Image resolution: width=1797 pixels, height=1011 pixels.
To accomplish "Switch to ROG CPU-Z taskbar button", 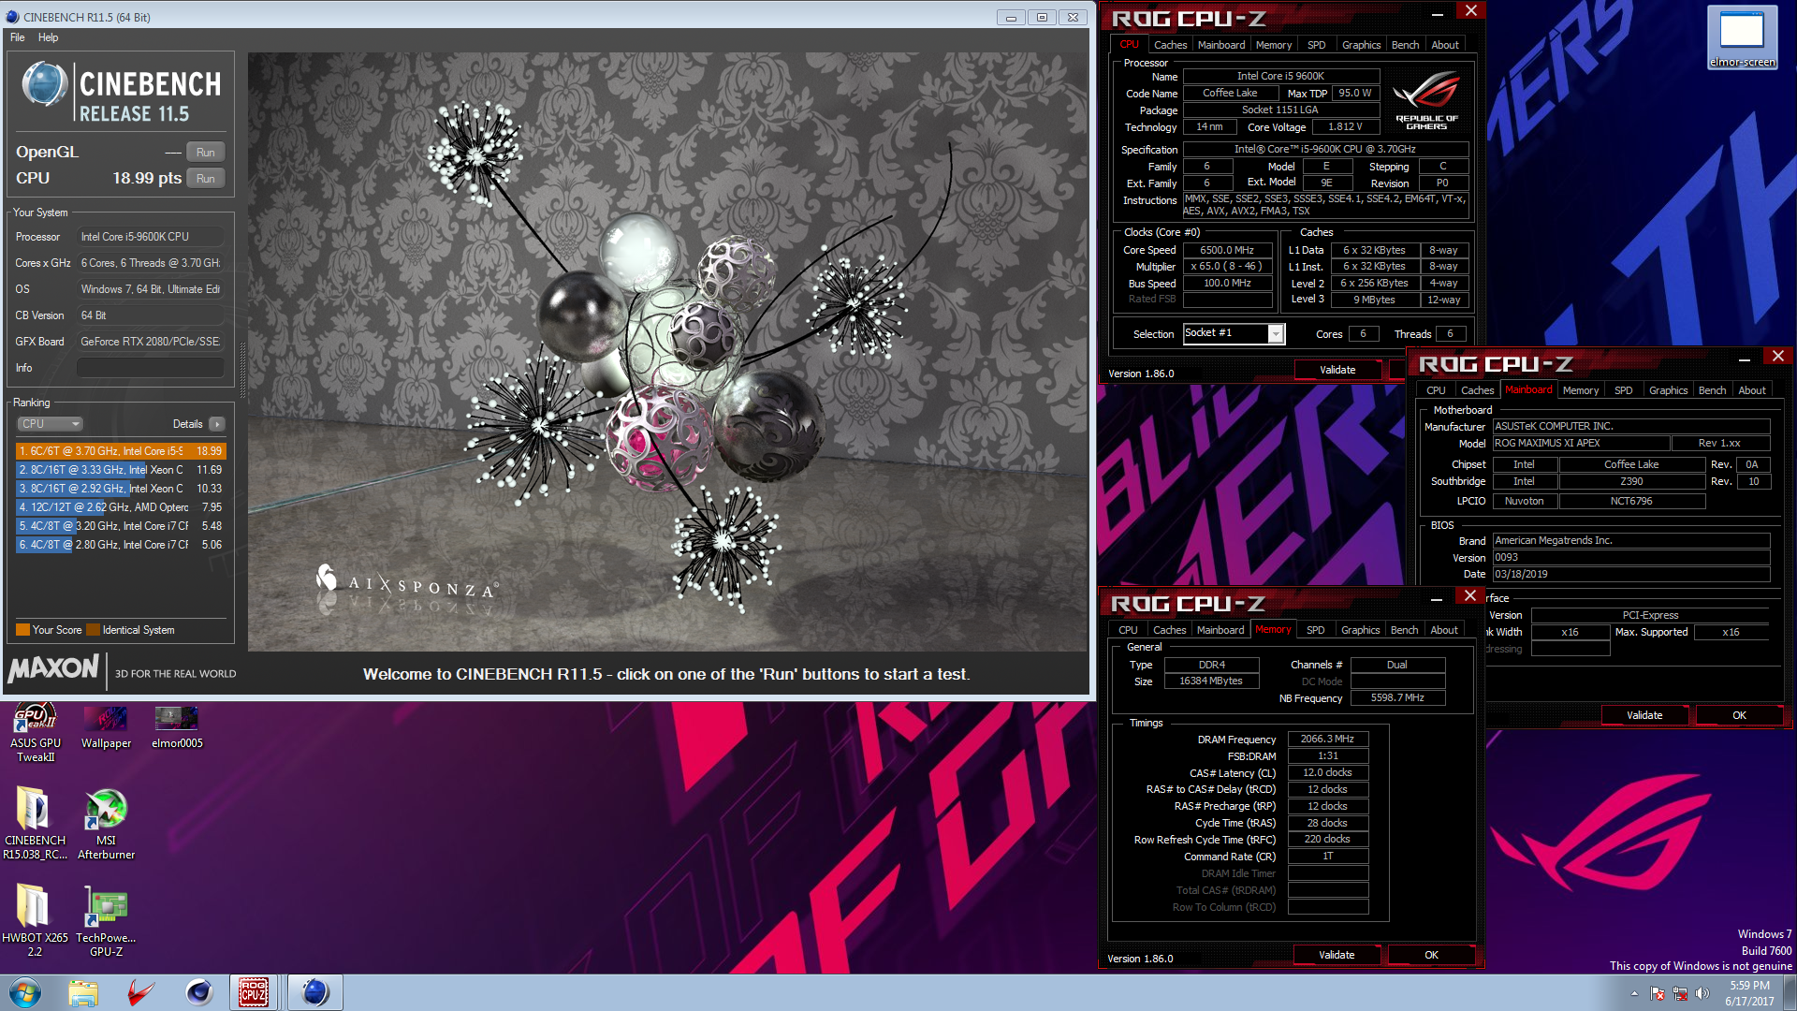I will coord(254,992).
